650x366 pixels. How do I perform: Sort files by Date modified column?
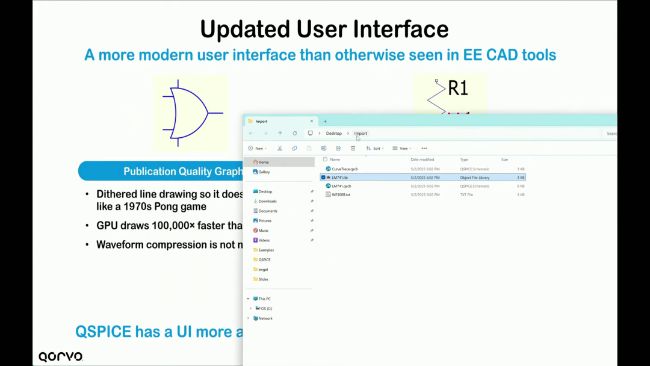[422, 160]
